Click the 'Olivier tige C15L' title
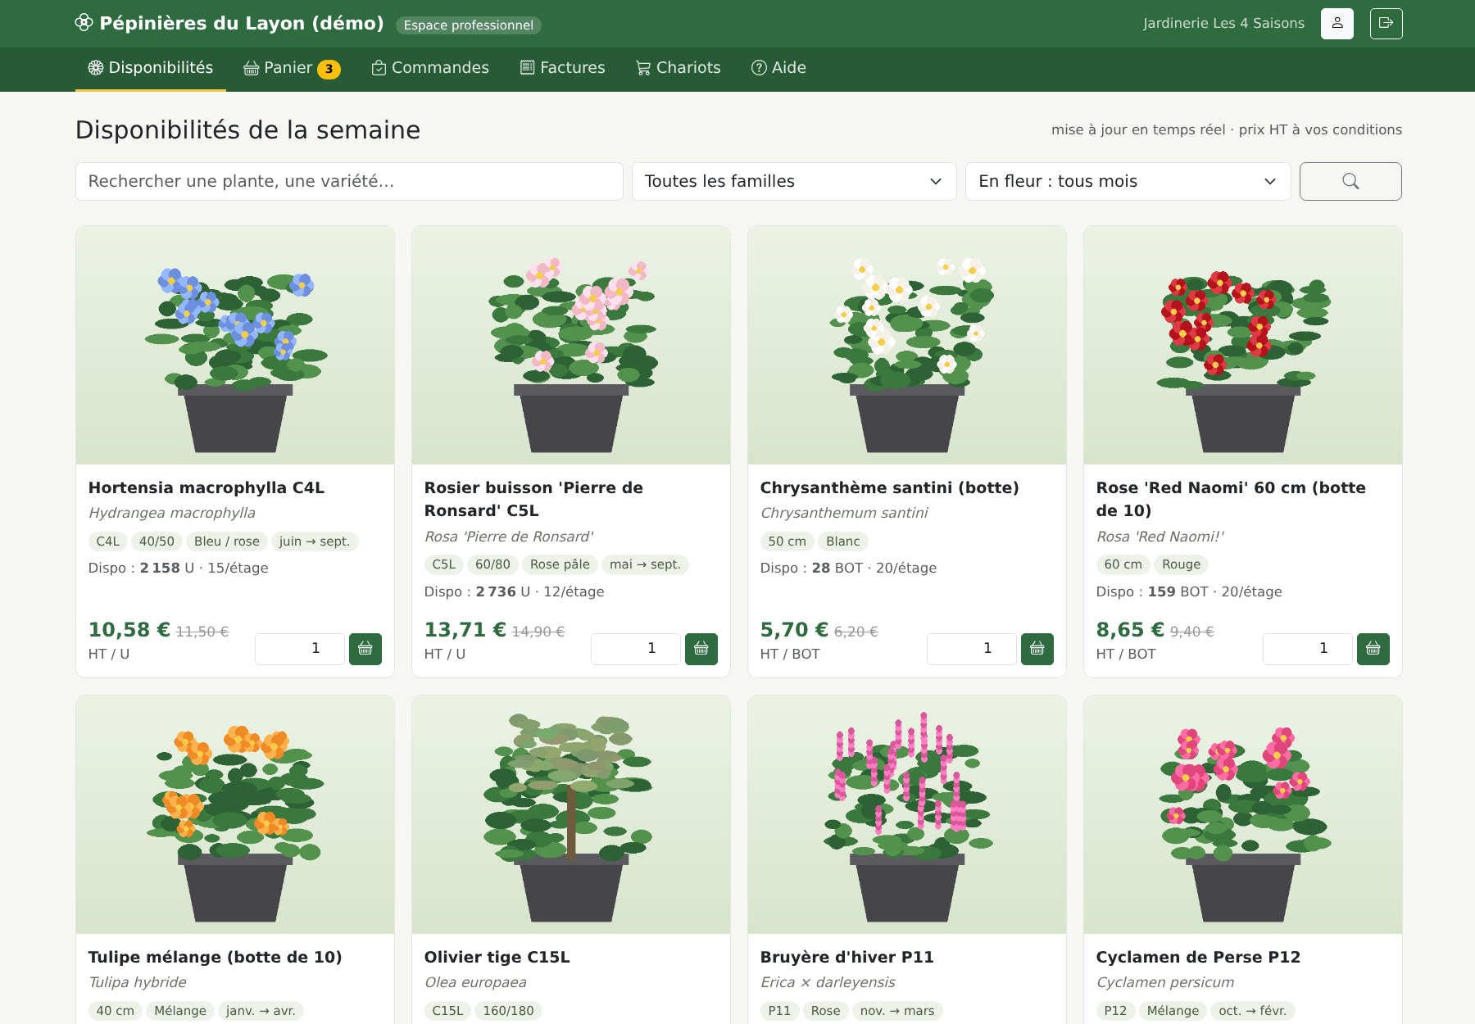 [497, 957]
